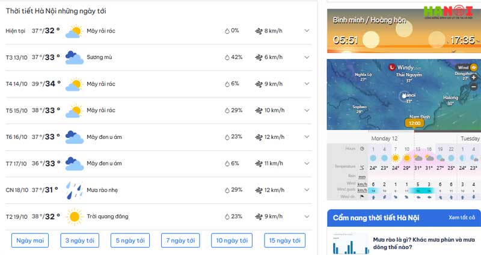Screen dimensions: 481x255
Task: Zoom in on the Windy map
Action: pyautogui.click(x=474, y=78)
